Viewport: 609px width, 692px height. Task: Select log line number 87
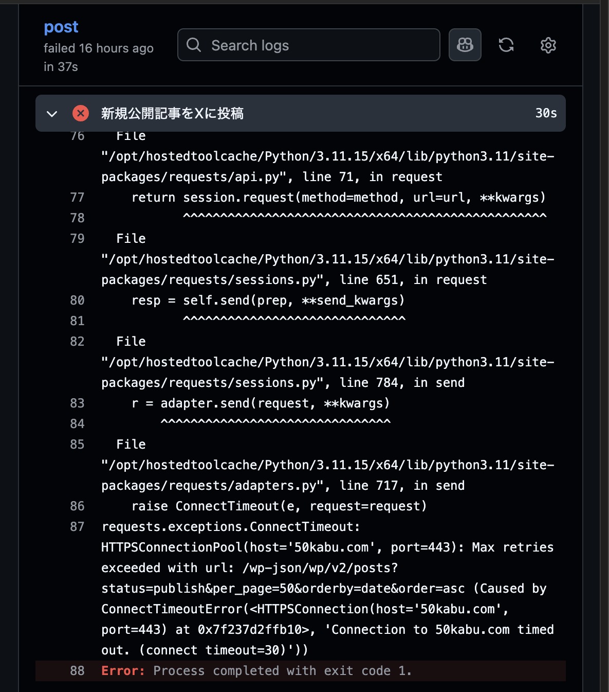(77, 527)
